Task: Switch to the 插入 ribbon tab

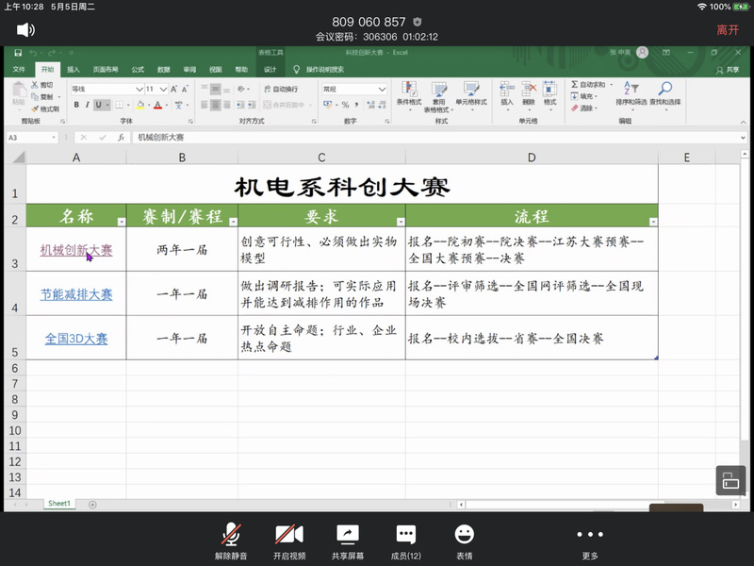Action: point(74,69)
